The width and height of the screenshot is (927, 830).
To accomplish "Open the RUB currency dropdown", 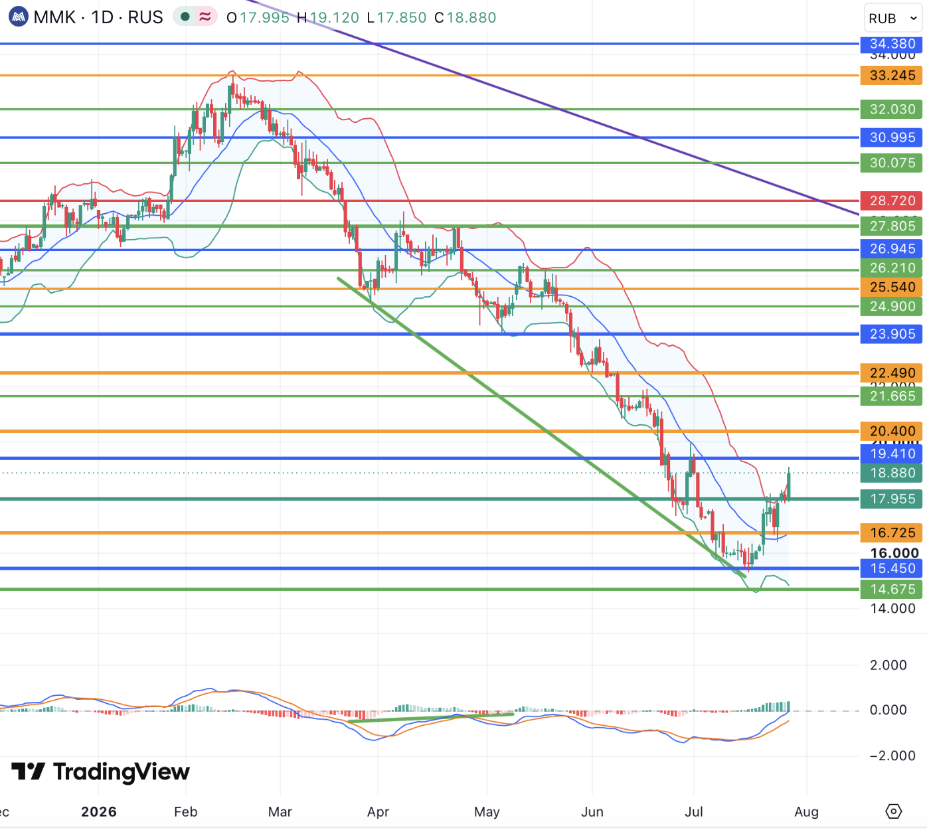I will [x=893, y=18].
